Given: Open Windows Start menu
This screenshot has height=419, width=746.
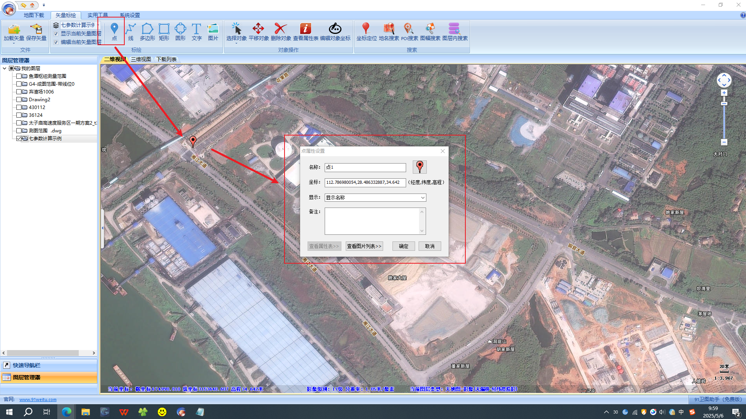Looking at the screenshot, I should [x=9, y=412].
